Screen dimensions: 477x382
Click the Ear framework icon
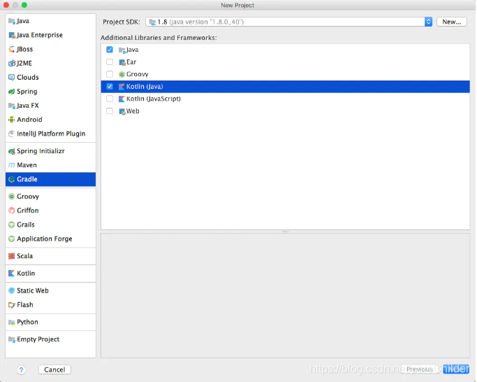point(122,62)
